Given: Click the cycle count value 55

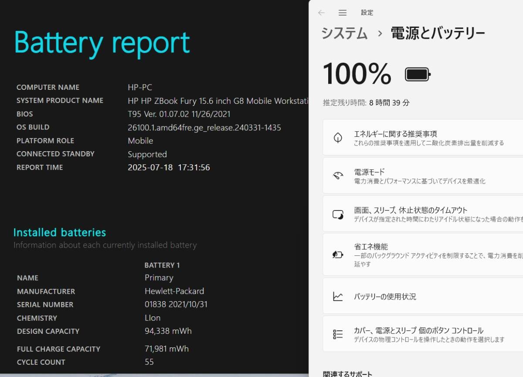Looking at the screenshot, I should click(x=149, y=362).
